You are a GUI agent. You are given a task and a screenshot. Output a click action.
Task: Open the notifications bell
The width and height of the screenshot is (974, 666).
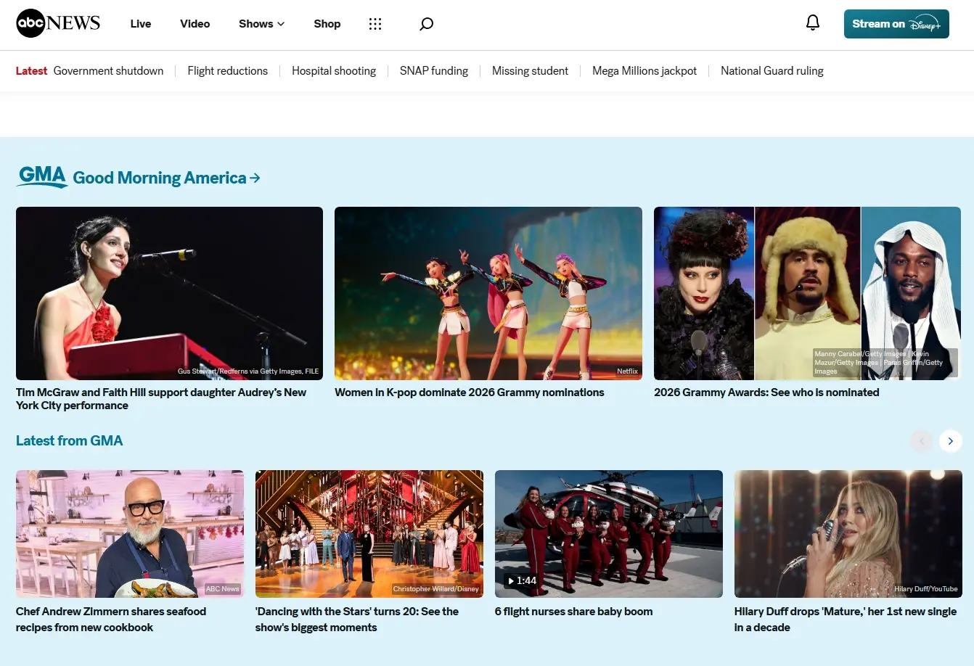(813, 23)
